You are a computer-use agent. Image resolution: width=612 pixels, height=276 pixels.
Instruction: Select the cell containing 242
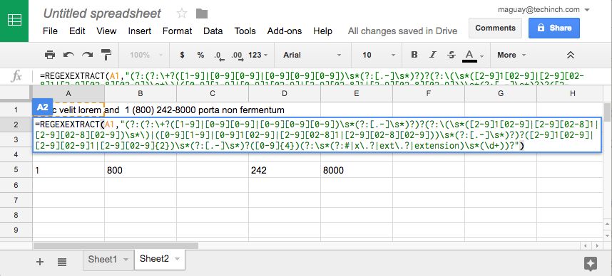pyautogui.click(x=285, y=170)
